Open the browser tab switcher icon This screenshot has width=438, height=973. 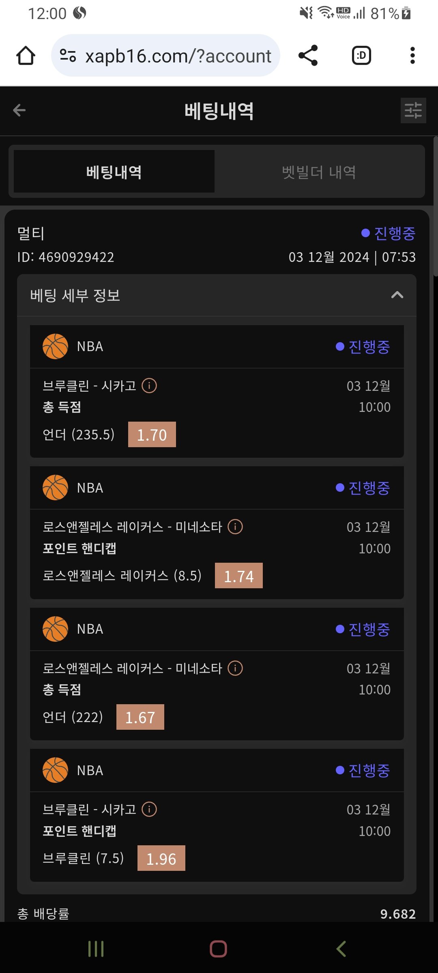(361, 56)
